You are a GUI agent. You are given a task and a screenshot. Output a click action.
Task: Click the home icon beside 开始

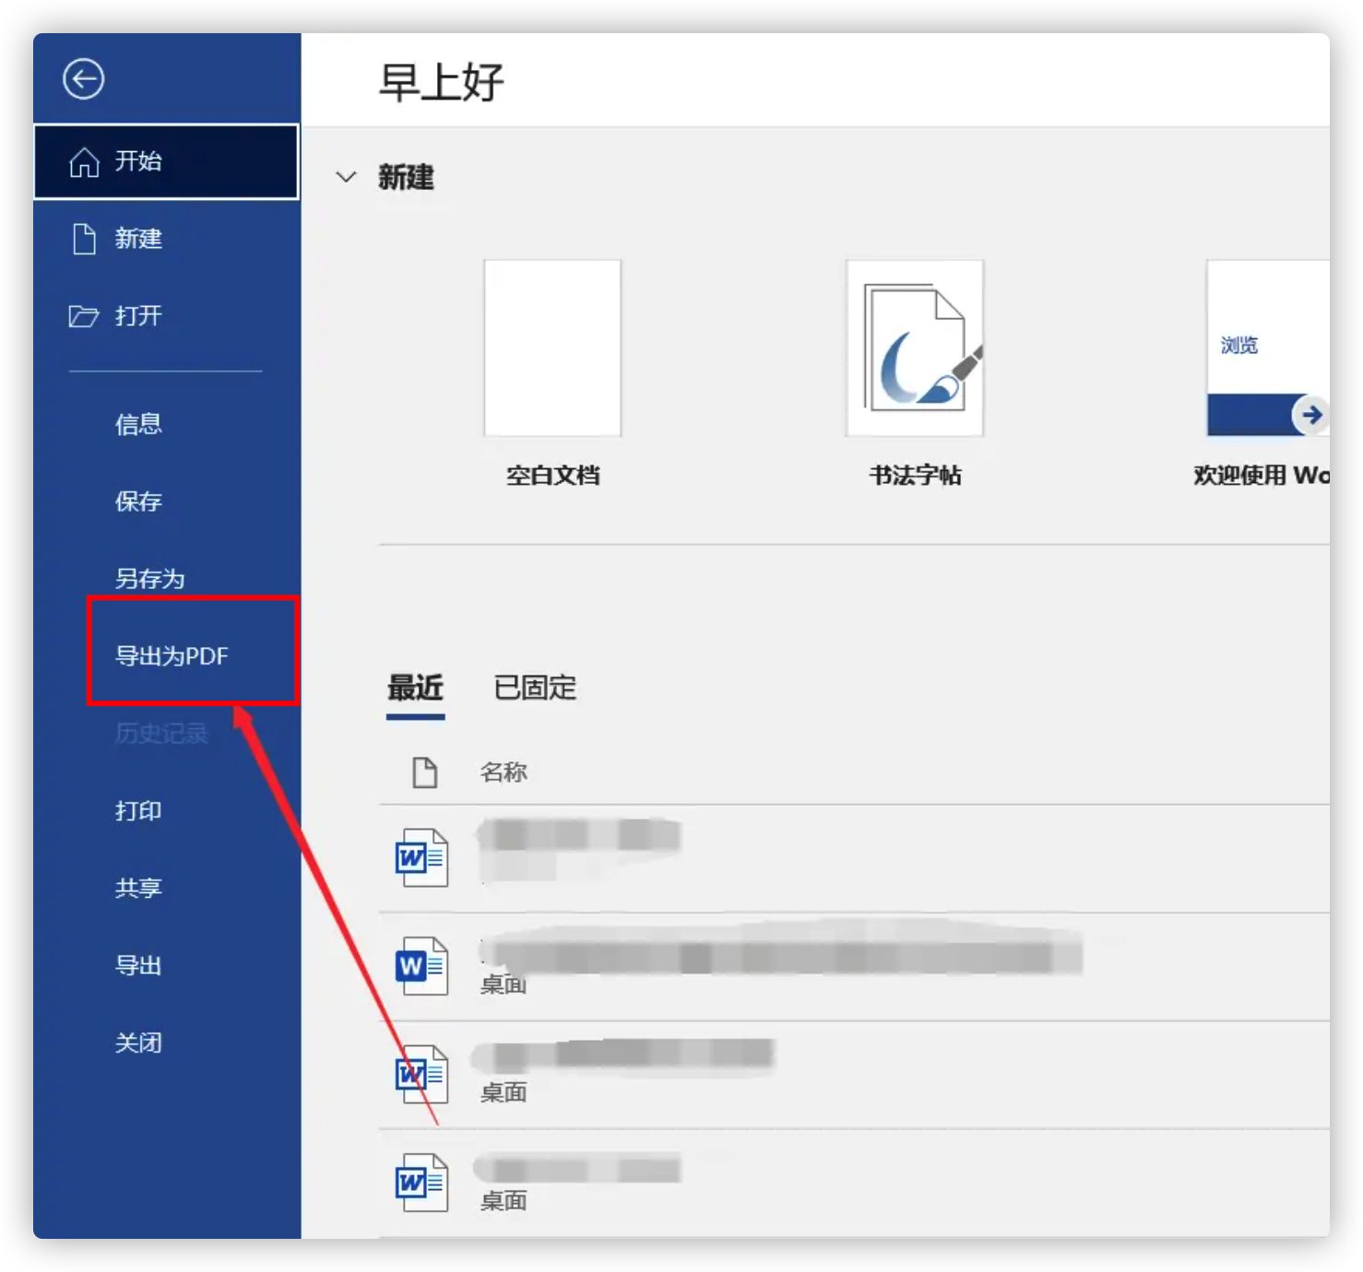click(84, 162)
